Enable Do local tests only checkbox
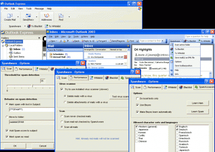Viewport: 215px width, 152px height. 137,99
